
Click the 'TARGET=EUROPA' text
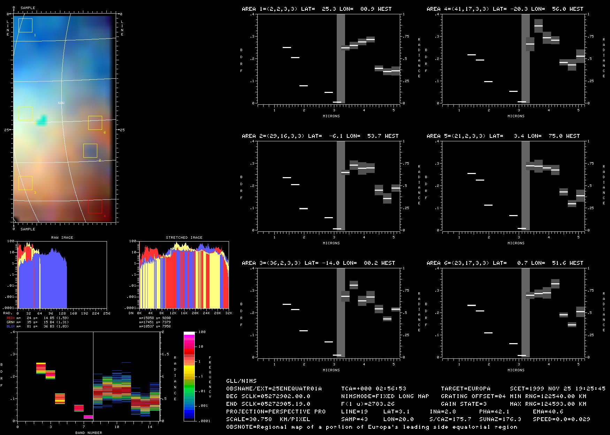click(x=466, y=389)
